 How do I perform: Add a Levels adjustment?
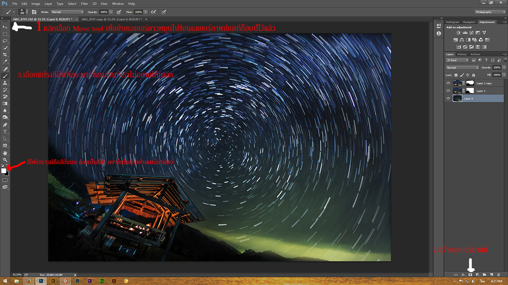(465, 33)
